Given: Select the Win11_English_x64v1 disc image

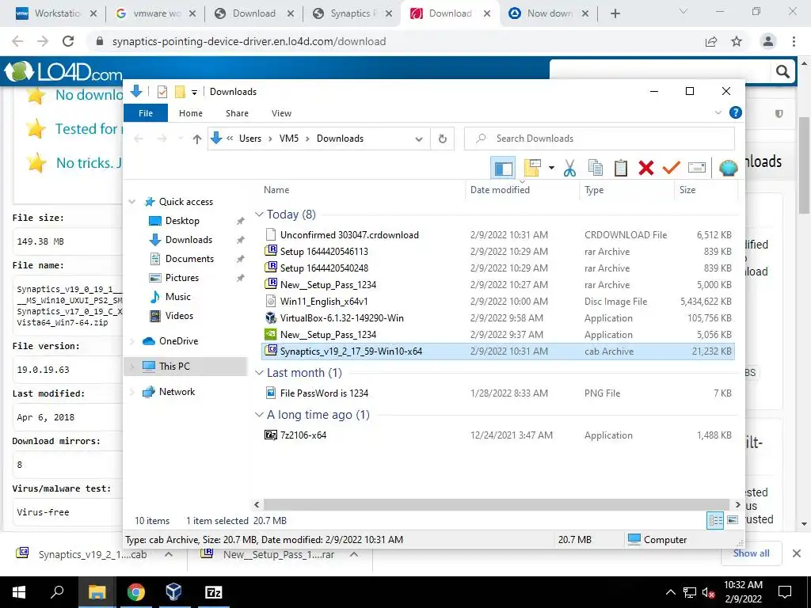Looking at the screenshot, I should (498, 302).
